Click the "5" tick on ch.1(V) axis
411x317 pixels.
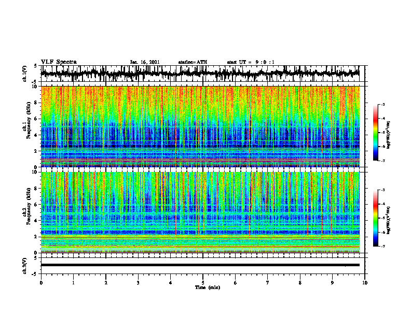click(x=35, y=66)
